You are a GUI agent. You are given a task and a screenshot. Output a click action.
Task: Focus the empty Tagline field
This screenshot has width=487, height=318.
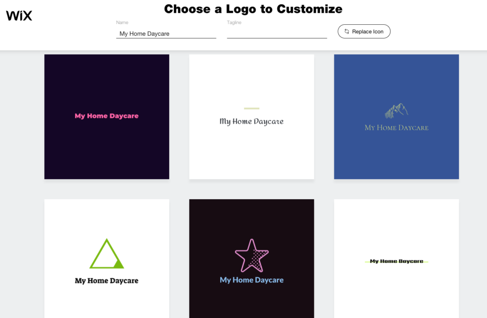[x=277, y=34]
